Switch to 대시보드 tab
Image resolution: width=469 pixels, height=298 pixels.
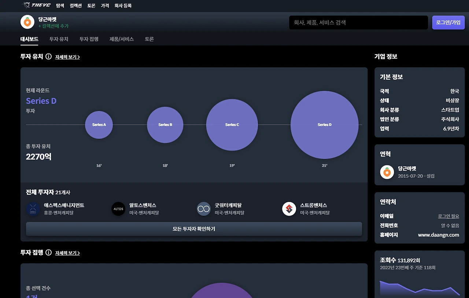pos(29,39)
